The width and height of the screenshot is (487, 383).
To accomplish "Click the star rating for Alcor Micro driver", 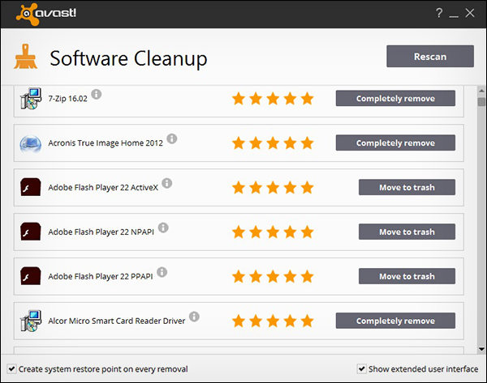I will pos(273,321).
